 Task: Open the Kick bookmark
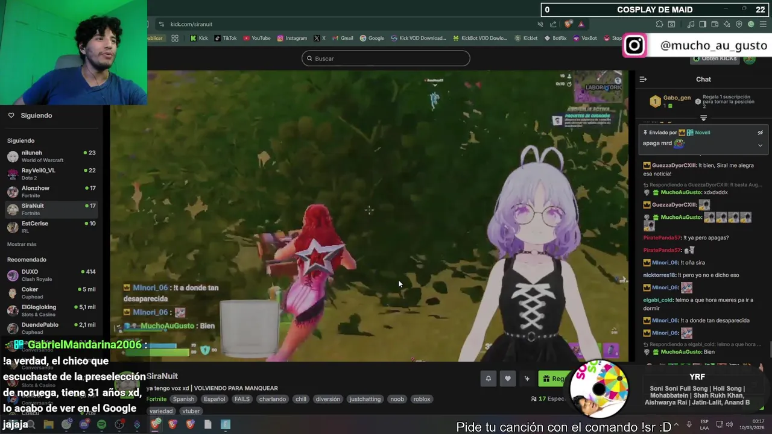[x=199, y=38]
